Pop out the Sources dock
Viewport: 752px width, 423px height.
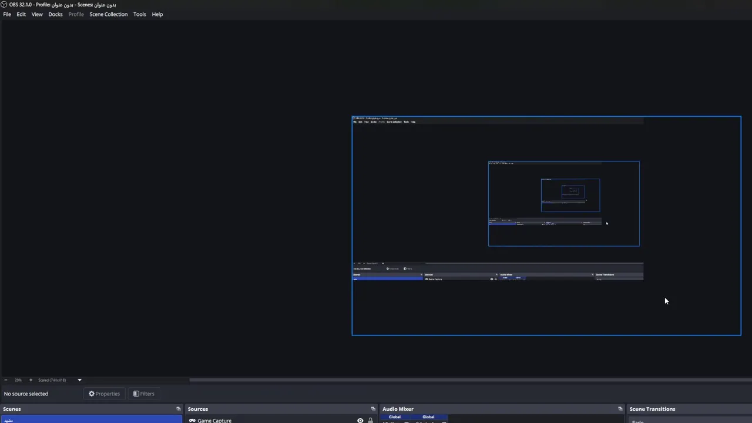pyautogui.click(x=372, y=409)
